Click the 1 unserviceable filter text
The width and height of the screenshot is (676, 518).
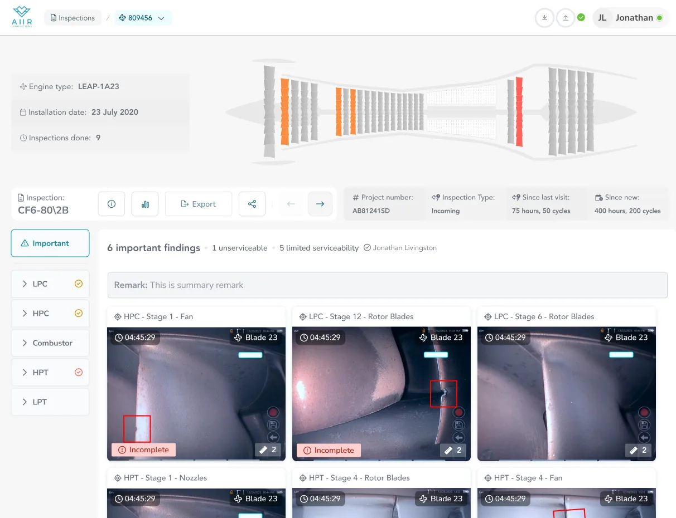pyautogui.click(x=240, y=248)
